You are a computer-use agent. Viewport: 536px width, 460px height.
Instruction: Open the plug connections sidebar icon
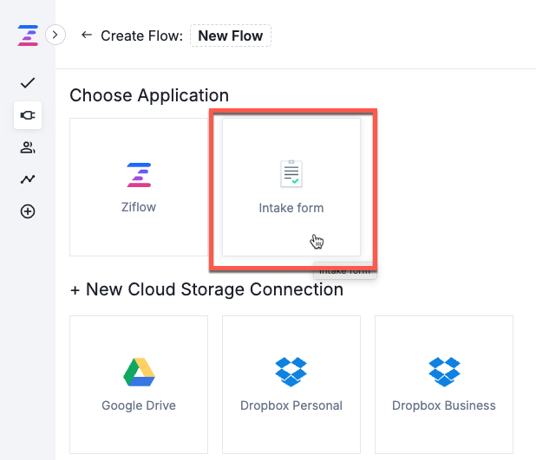pyautogui.click(x=28, y=115)
